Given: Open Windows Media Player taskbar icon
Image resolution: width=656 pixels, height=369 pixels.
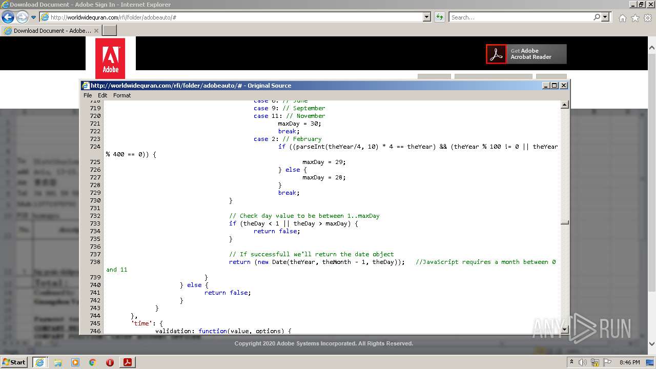Looking at the screenshot, I should [75, 362].
